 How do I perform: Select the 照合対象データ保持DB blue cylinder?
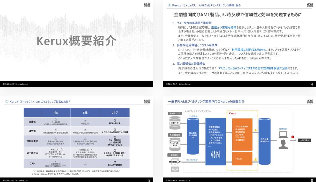(x=193, y=136)
